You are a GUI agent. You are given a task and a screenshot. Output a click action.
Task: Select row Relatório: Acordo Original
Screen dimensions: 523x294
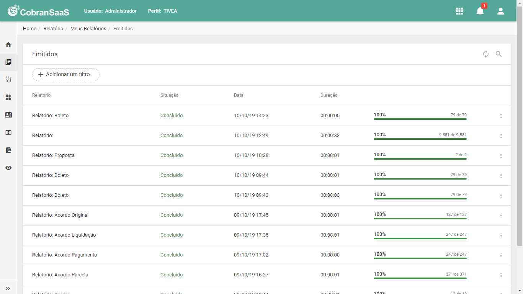tap(267, 215)
